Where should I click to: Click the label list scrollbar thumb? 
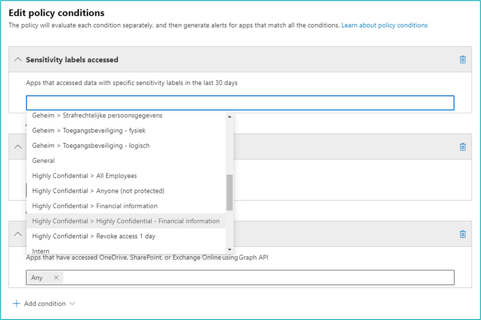click(230, 192)
